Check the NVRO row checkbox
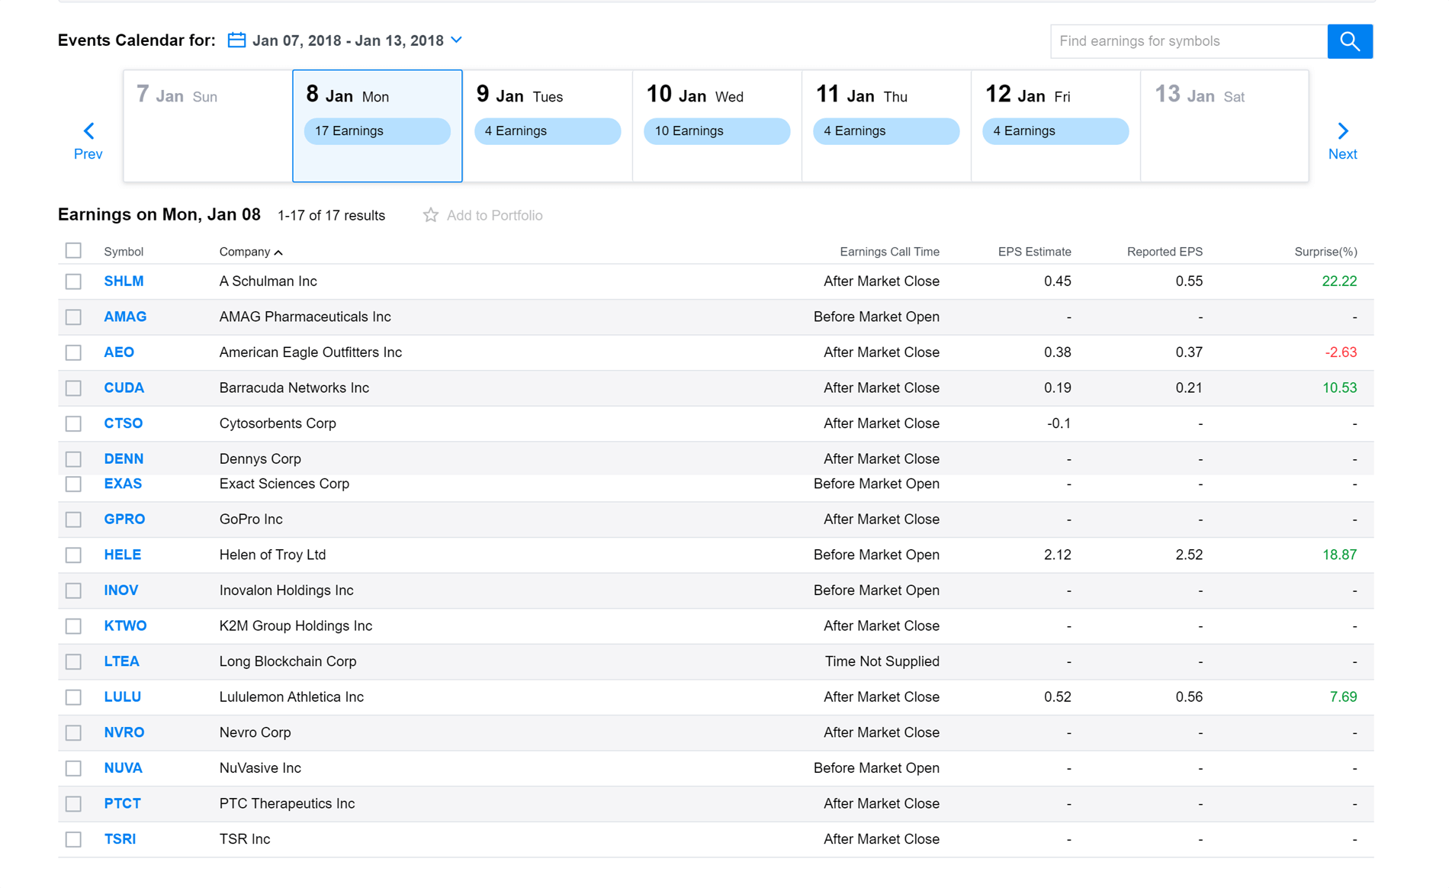Screen dimensions: 1449x888 click(73, 732)
